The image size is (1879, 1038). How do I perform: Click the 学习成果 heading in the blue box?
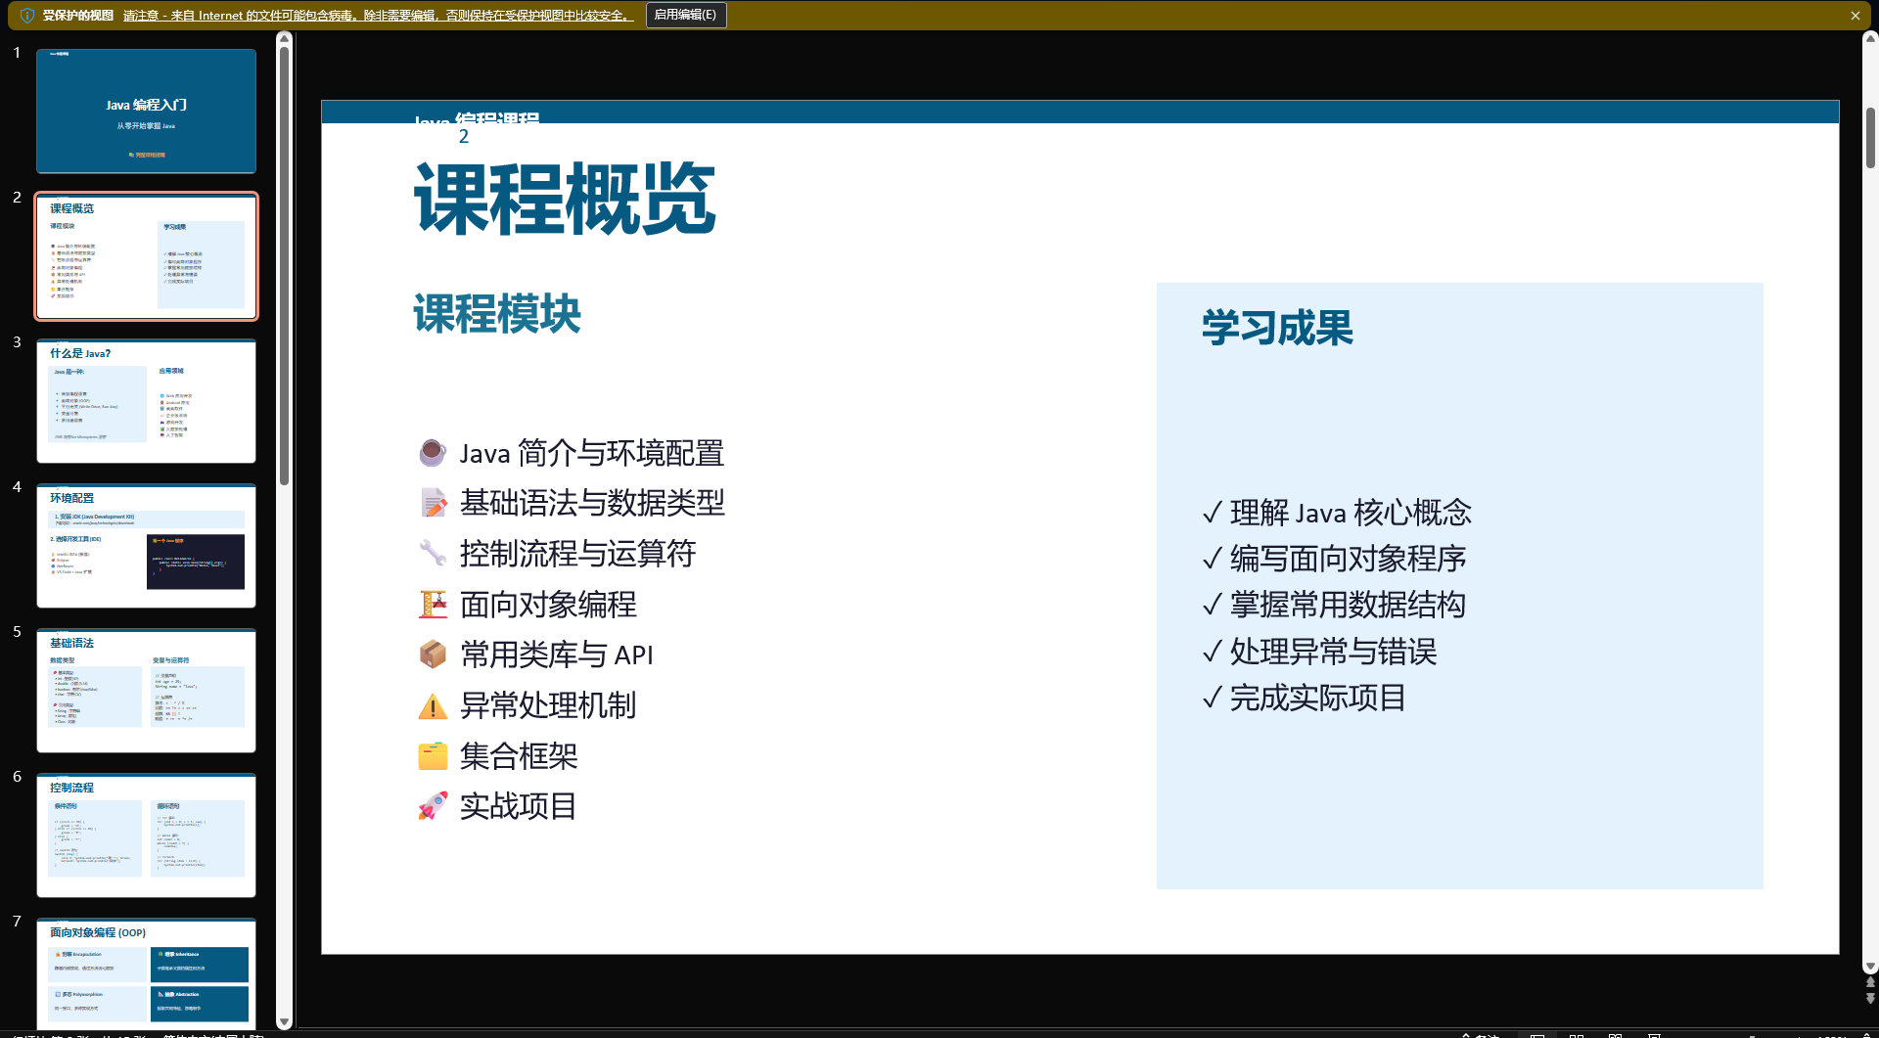(x=1277, y=328)
